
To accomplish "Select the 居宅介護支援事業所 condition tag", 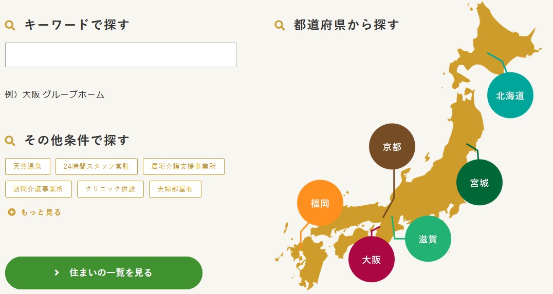I will [x=183, y=167].
